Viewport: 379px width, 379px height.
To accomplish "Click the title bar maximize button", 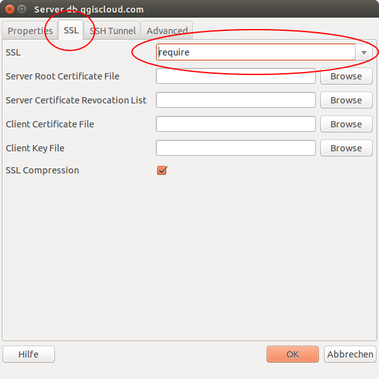I will (x=22, y=9).
